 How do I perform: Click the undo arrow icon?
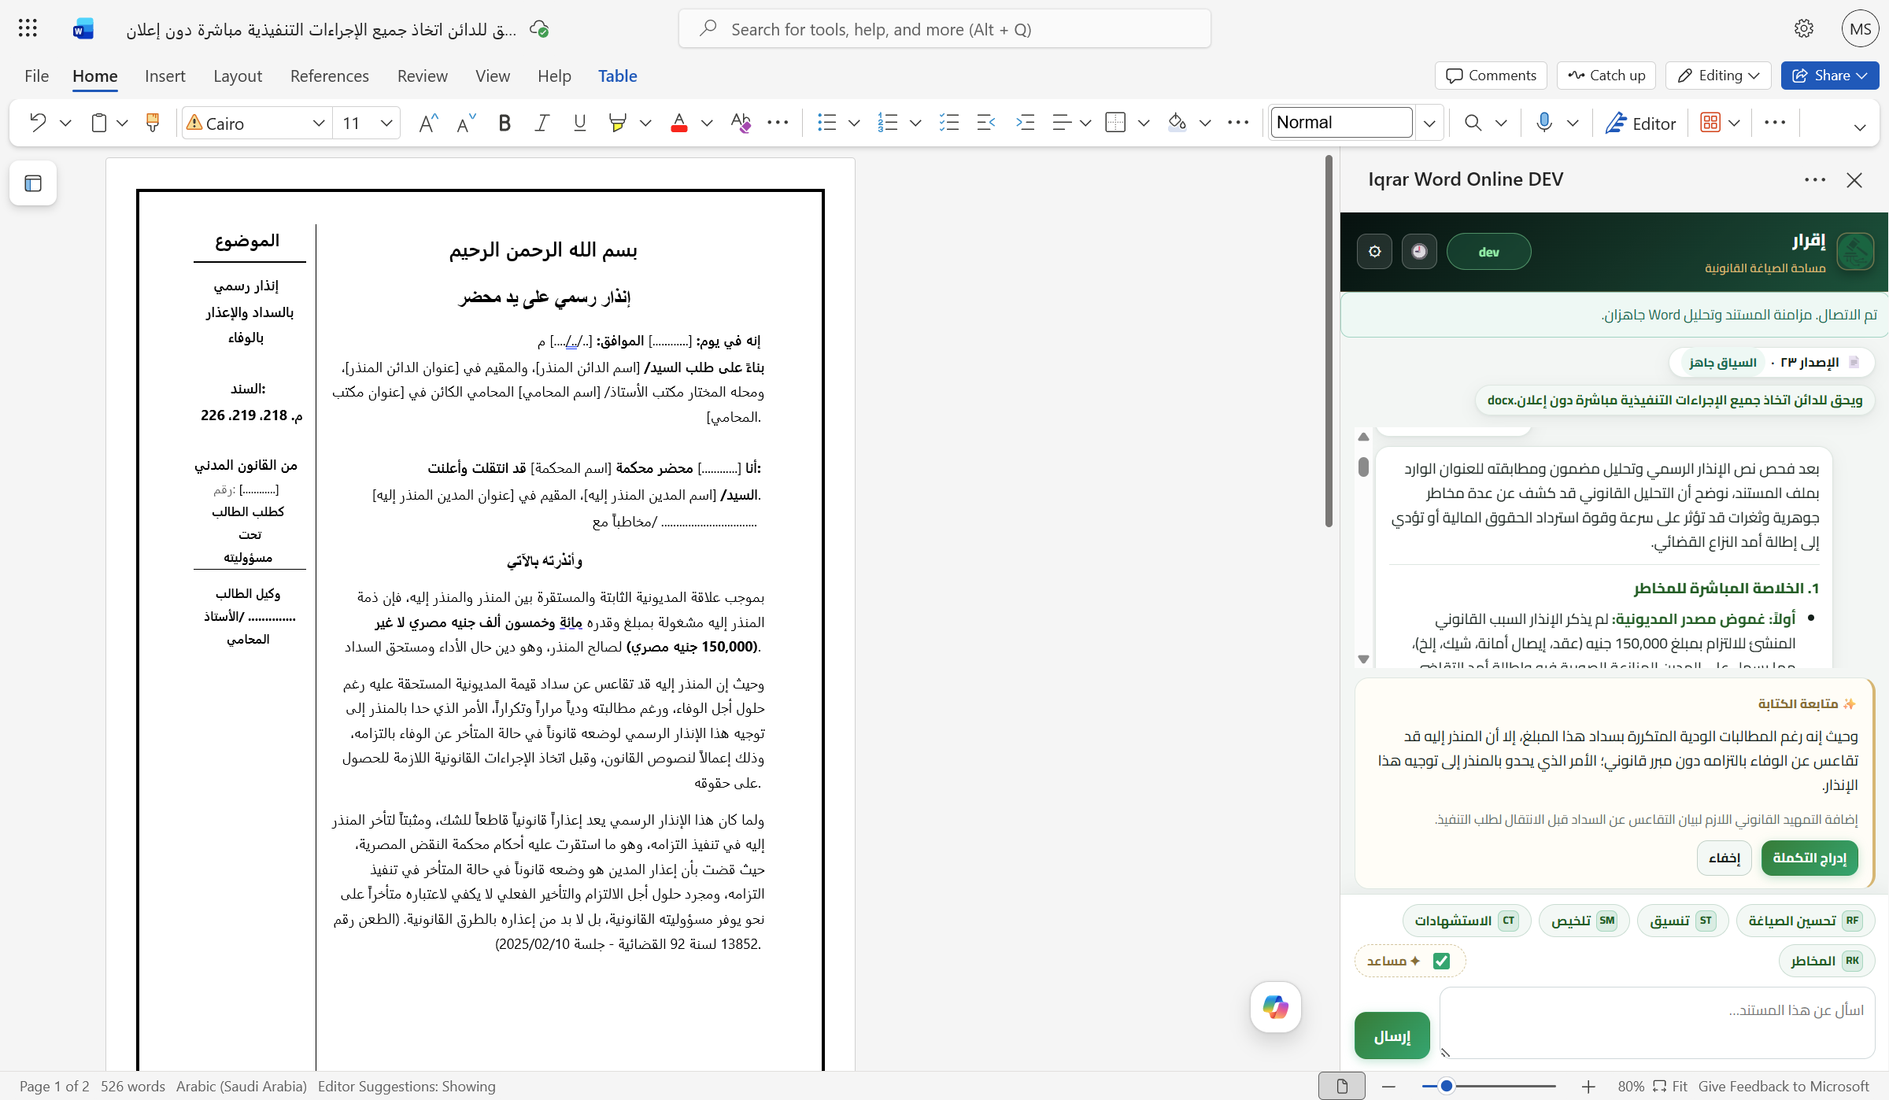[x=38, y=123]
